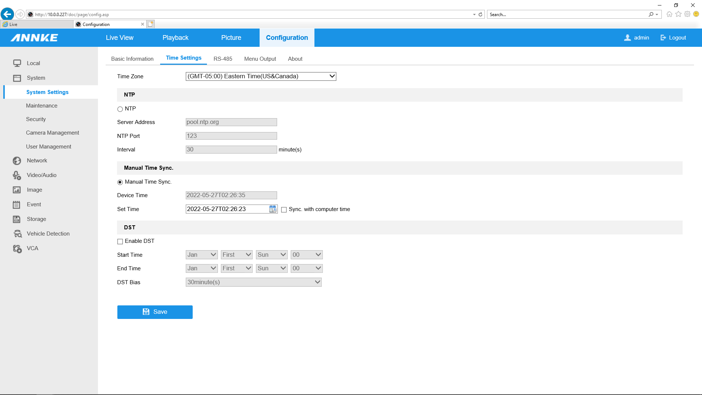The image size is (702, 395).
Task: Switch to Picture tab
Action: point(231,38)
